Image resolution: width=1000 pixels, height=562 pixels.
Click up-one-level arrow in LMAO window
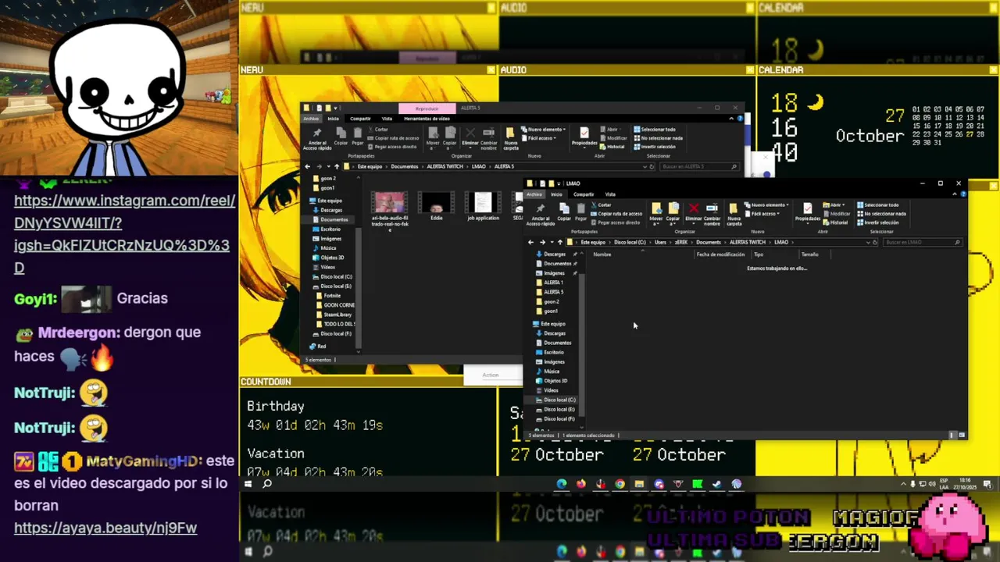pyautogui.click(x=560, y=242)
